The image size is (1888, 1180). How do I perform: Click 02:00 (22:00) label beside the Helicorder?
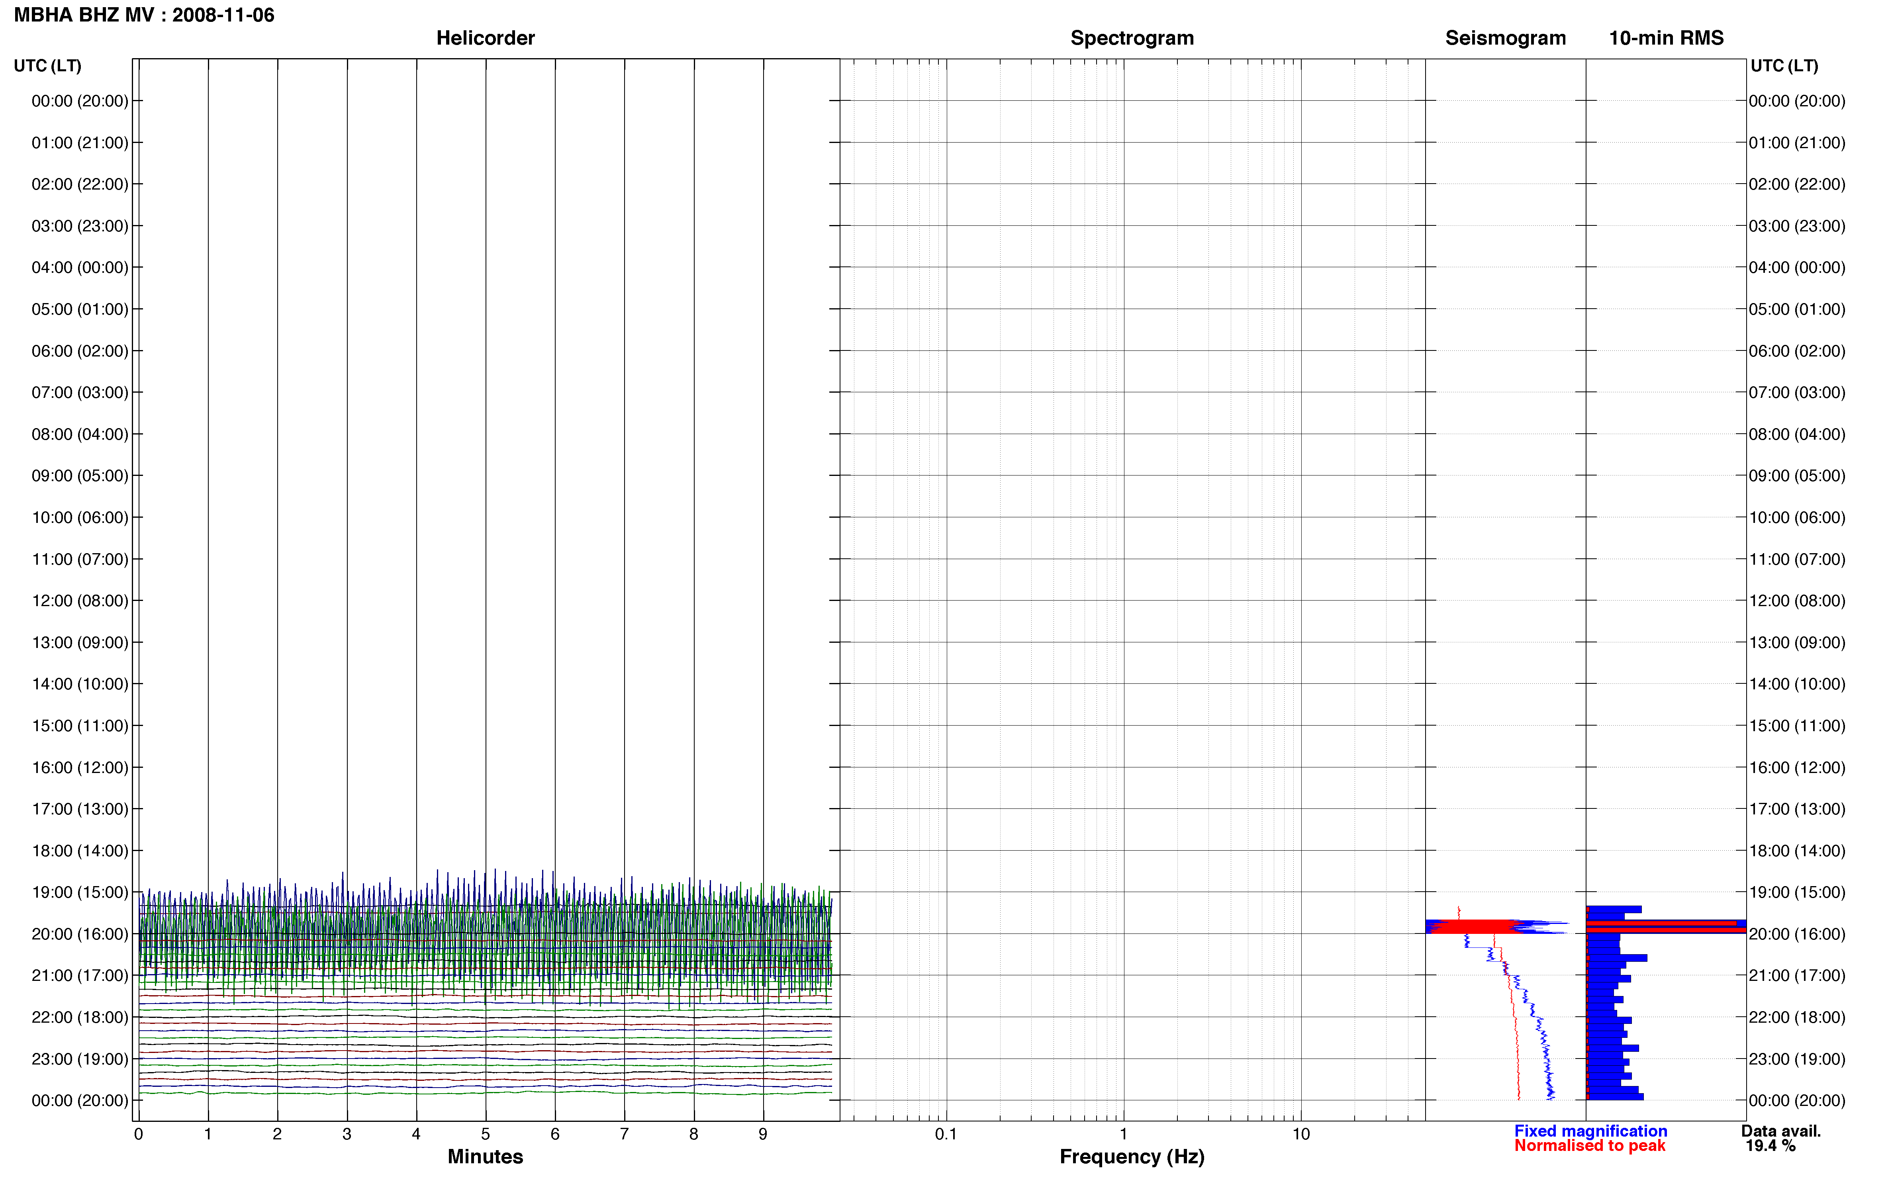[x=80, y=184]
